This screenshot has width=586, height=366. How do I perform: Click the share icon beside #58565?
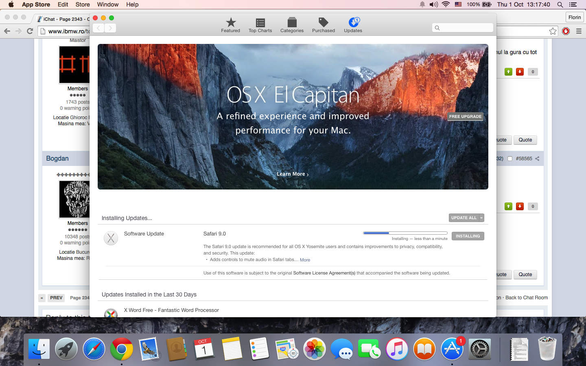click(537, 159)
